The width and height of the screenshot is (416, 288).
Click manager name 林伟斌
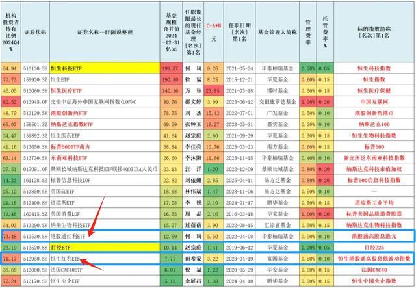pyautogui.click(x=193, y=191)
